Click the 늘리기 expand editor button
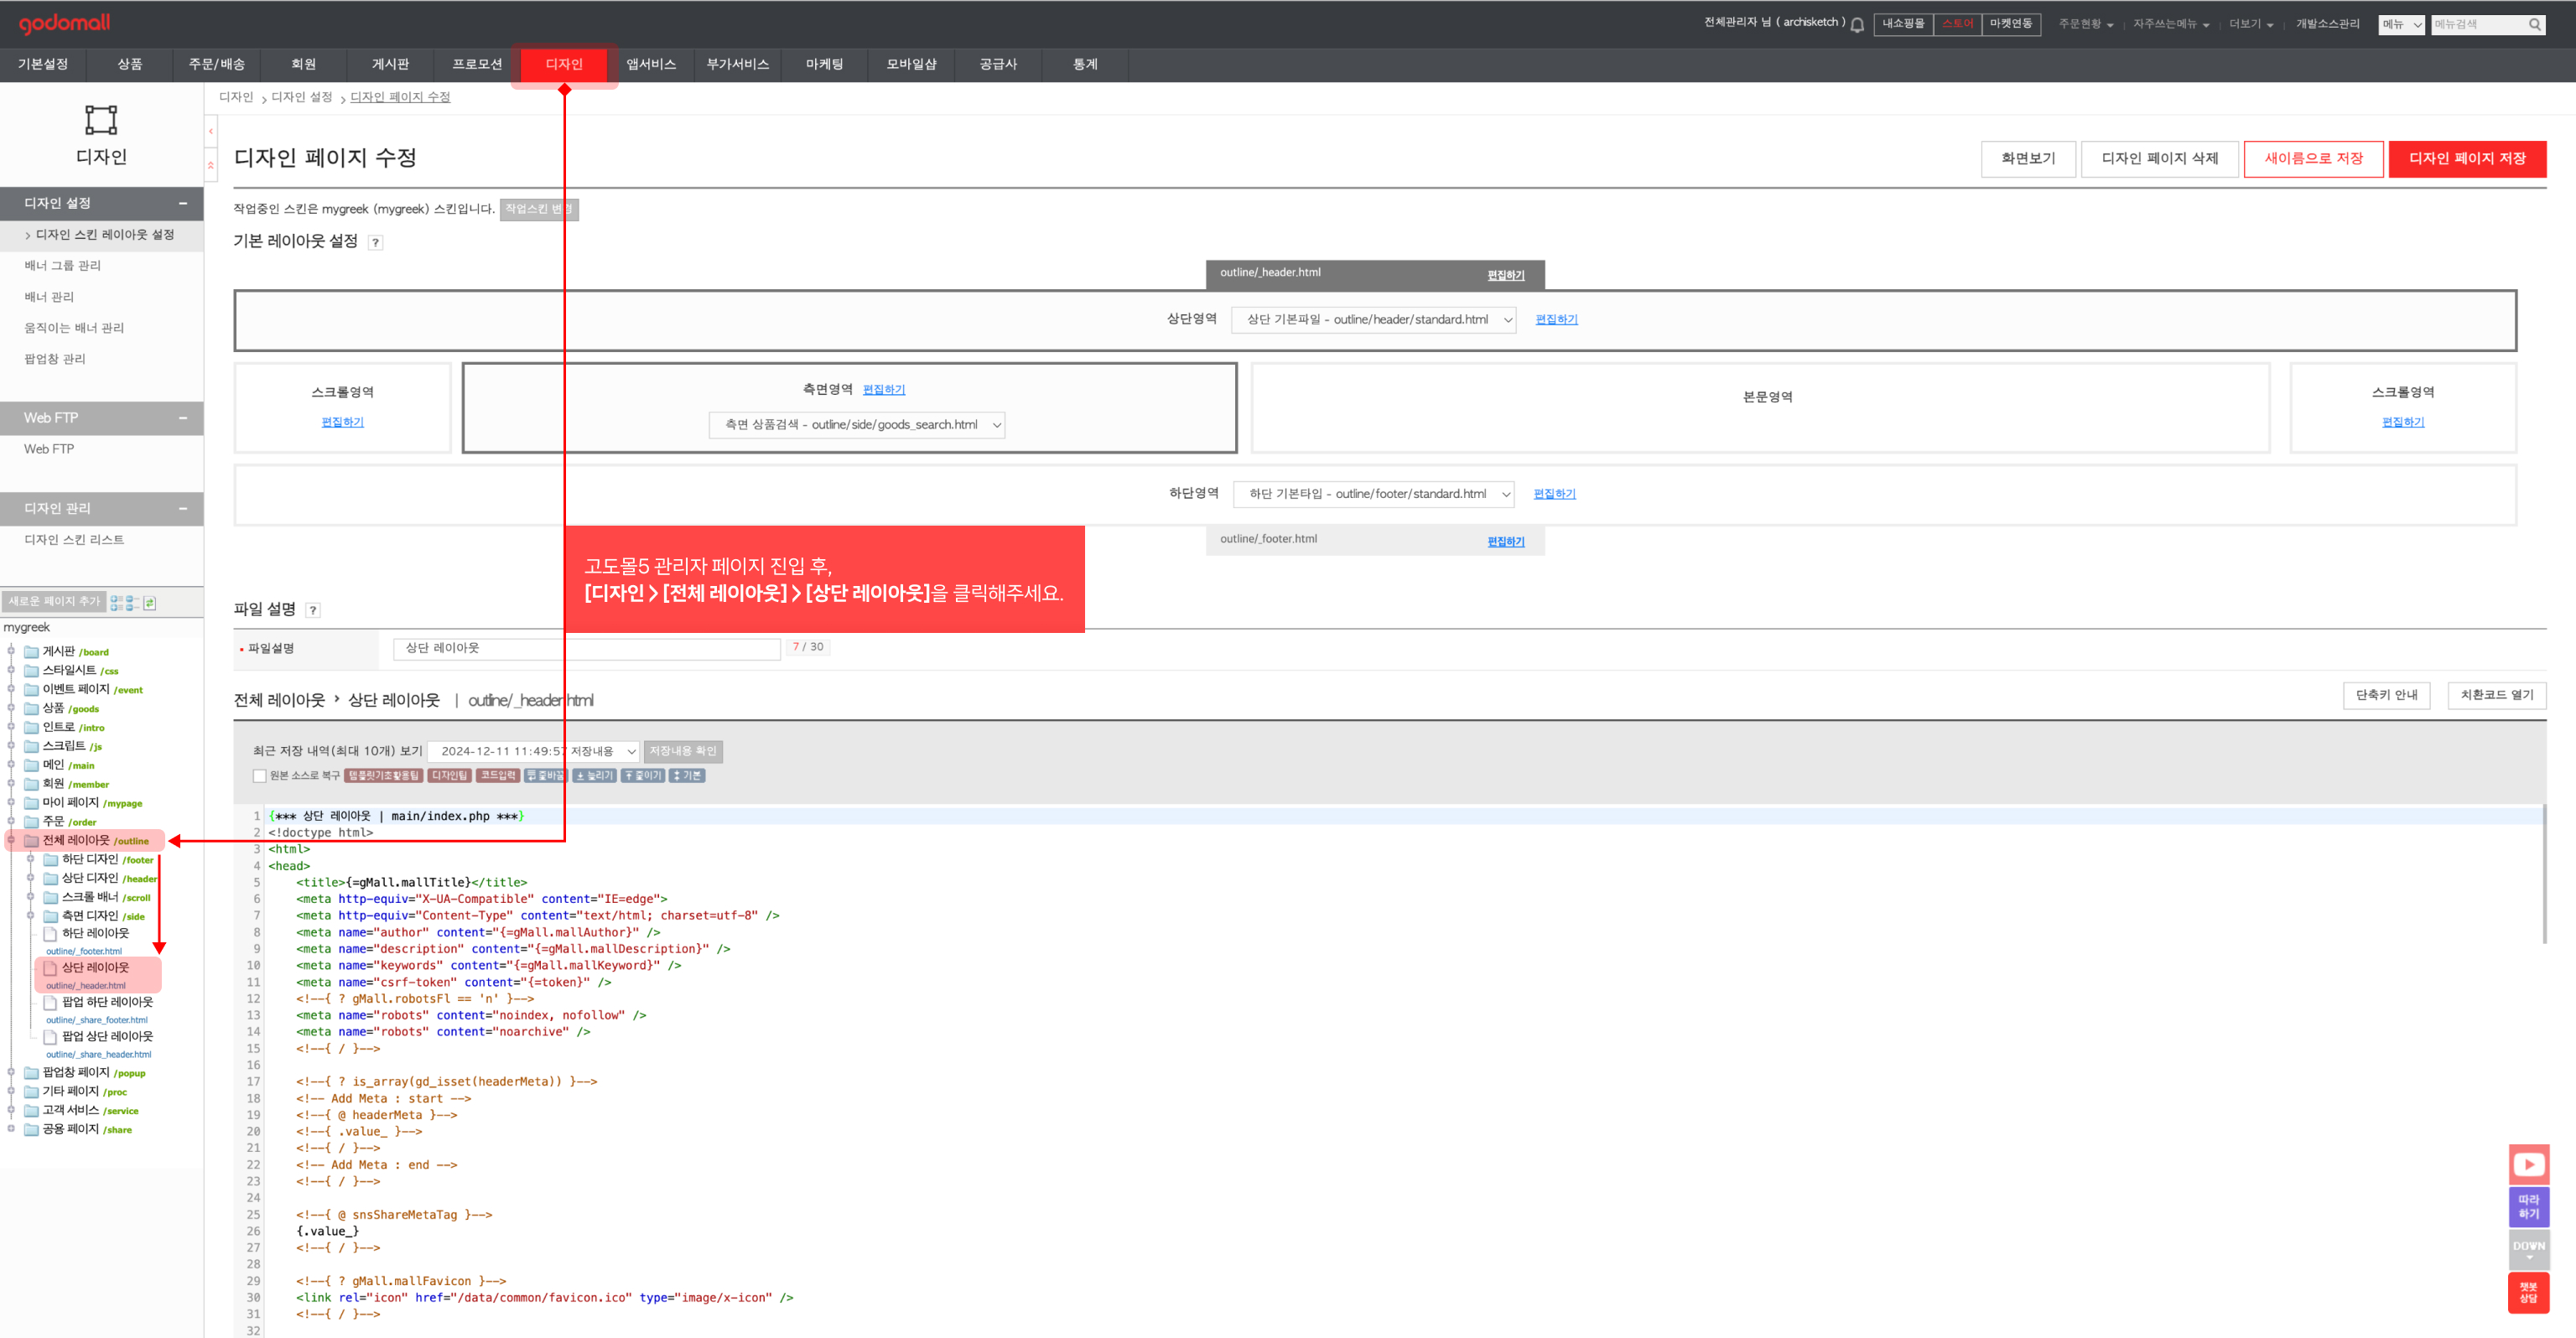The width and height of the screenshot is (2576, 1338). (594, 776)
